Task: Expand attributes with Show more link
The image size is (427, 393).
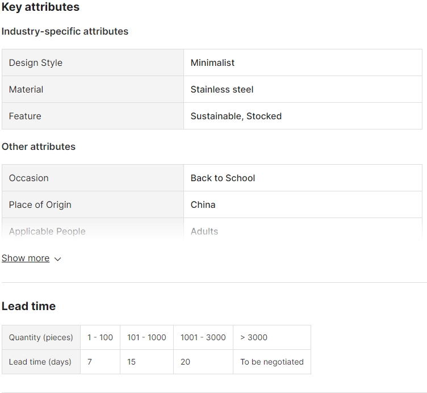Action: tap(26, 258)
